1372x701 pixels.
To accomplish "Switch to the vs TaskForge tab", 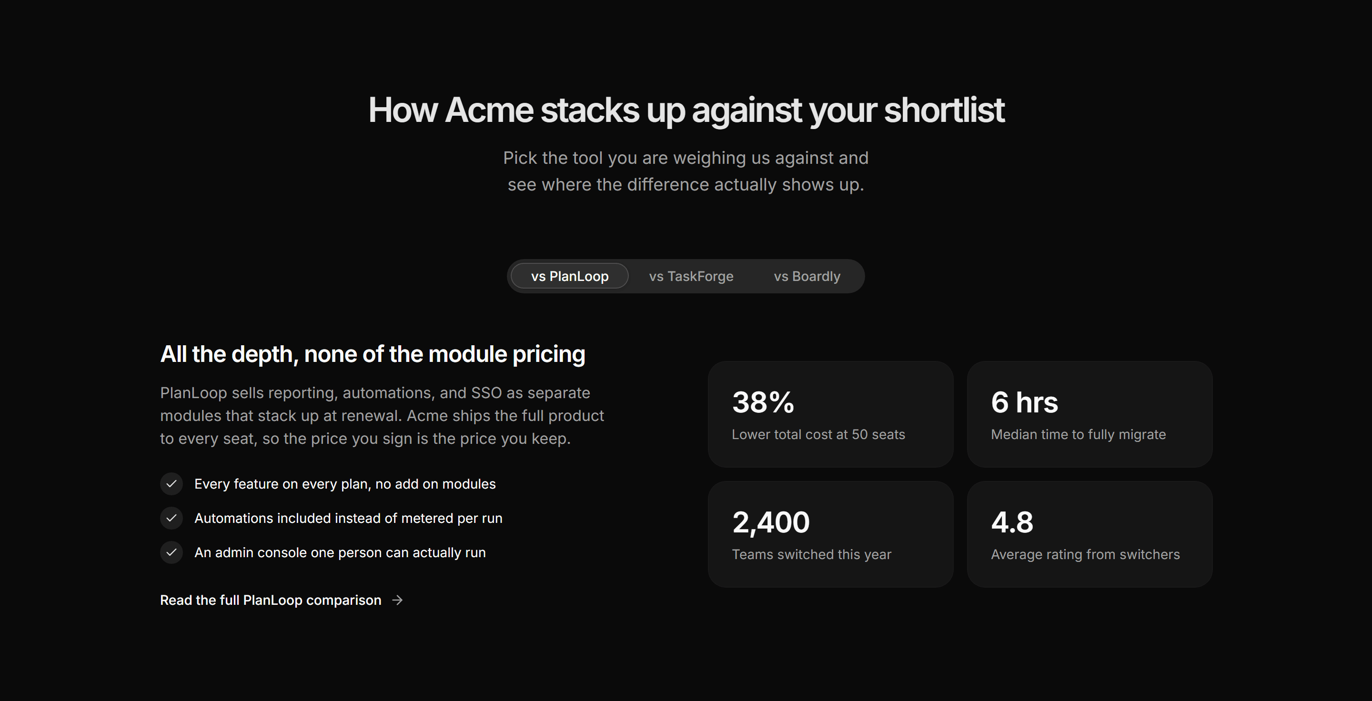I will [x=691, y=276].
